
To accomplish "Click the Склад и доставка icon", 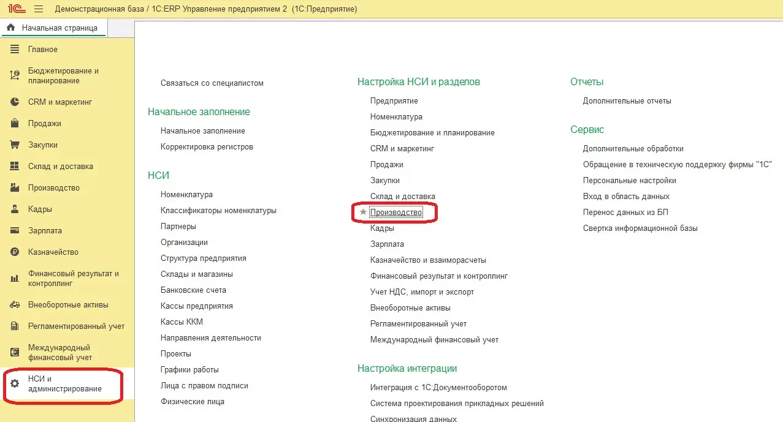I will tap(15, 167).
